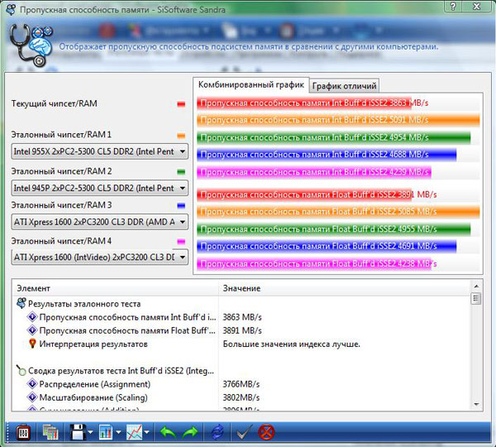Refresh results with the blue arrows icon

pyautogui.click(x=217, y=432)
